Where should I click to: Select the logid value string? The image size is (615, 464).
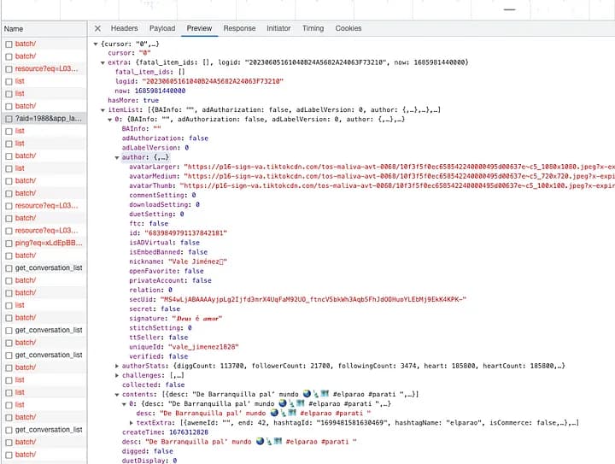tap(212, 81)
